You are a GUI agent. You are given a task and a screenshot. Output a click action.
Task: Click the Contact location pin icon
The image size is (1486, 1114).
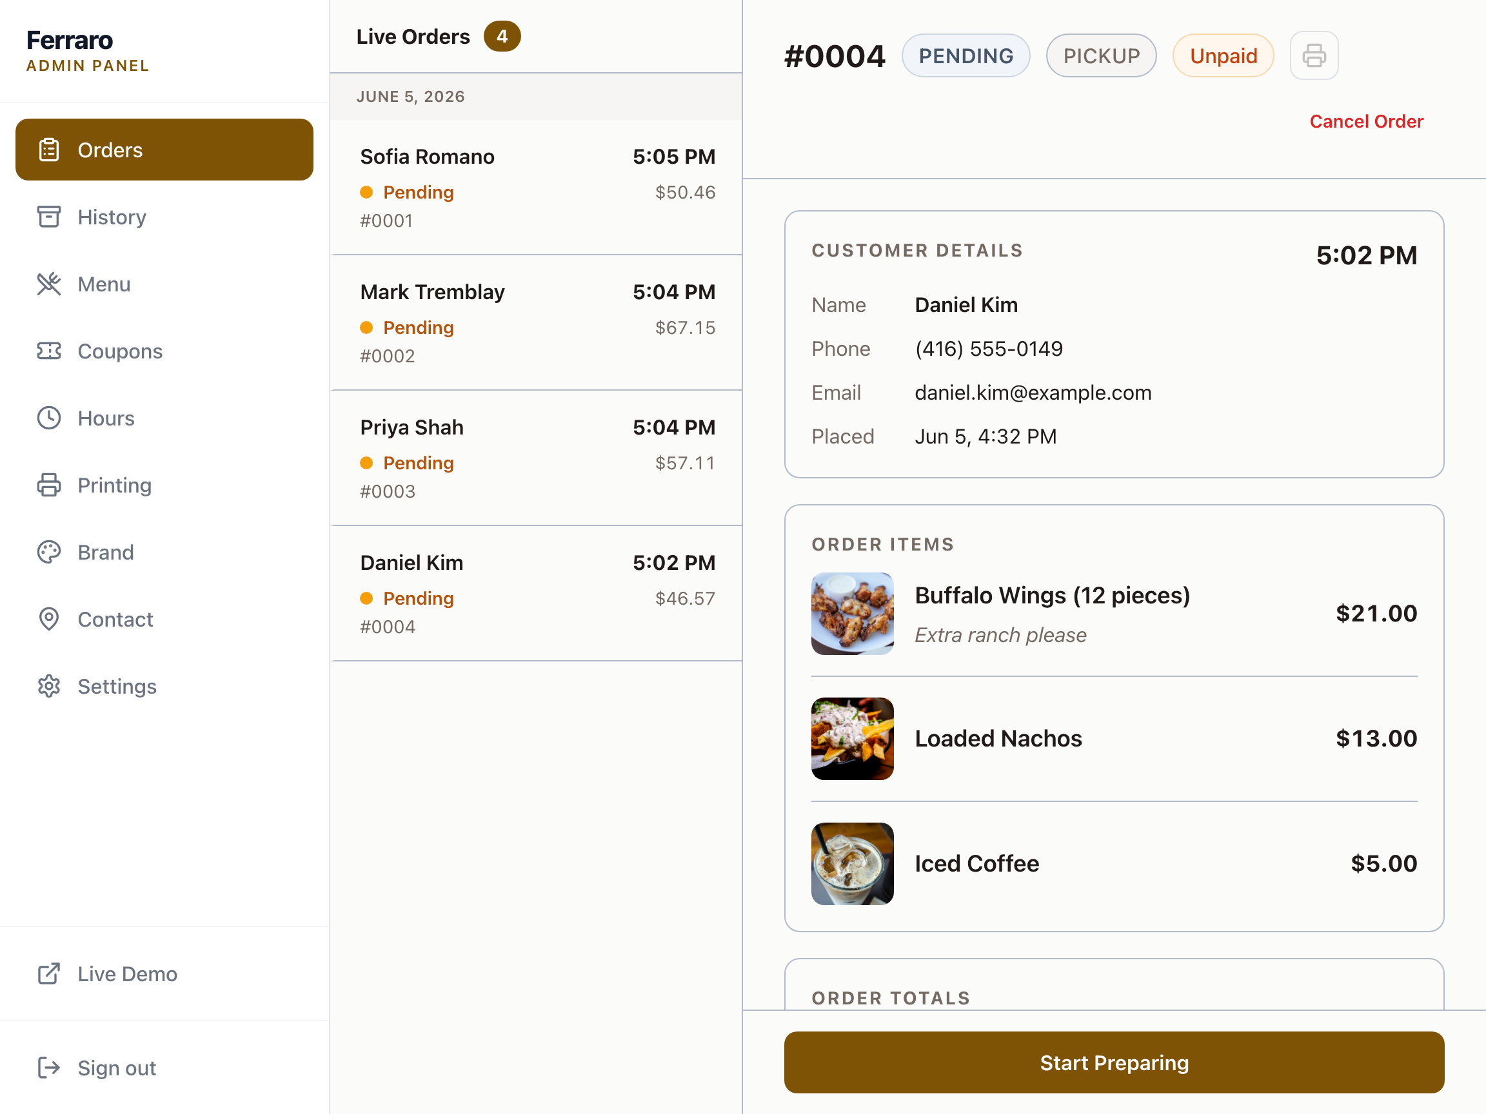tap(49, 620)
